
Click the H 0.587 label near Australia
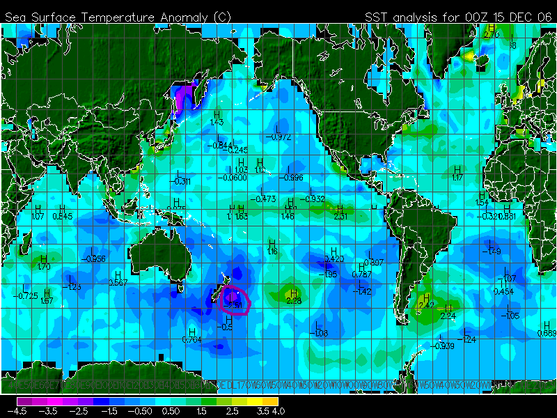pyautogui.click(x=118, y=279)
